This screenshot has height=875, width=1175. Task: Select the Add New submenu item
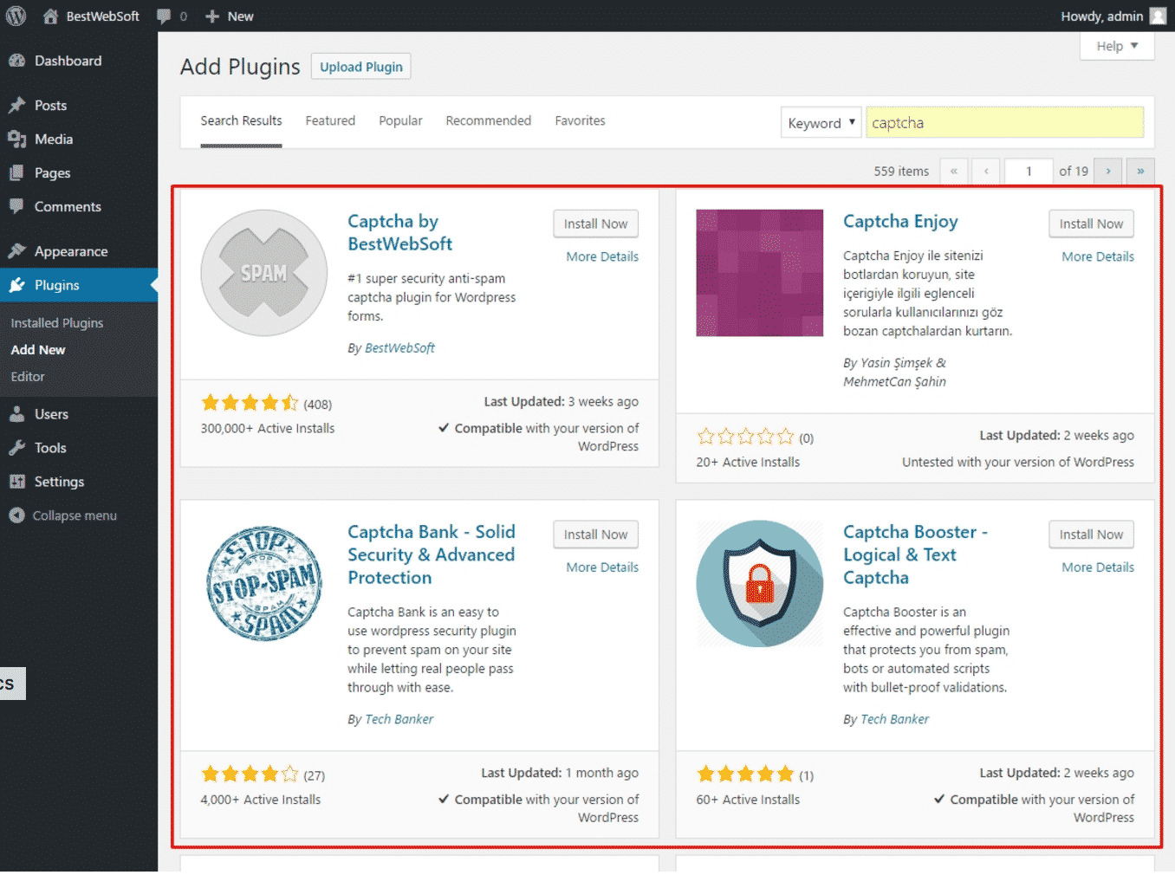[x=38, y=349]
